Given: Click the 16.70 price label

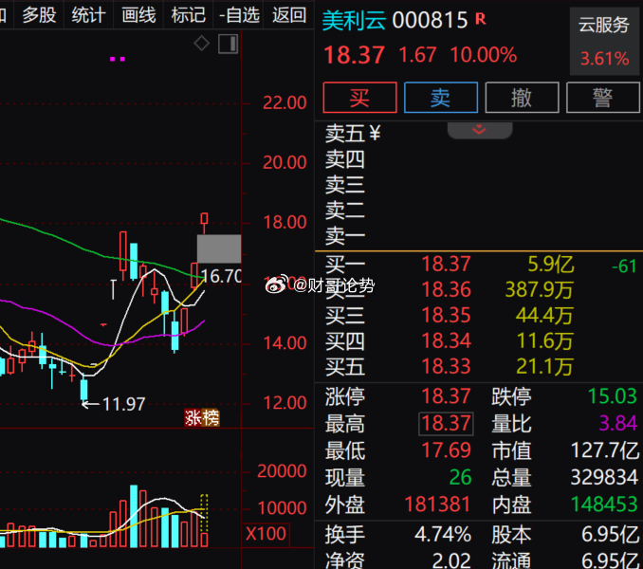Looking at the screenshot, I should coord(221,276).
